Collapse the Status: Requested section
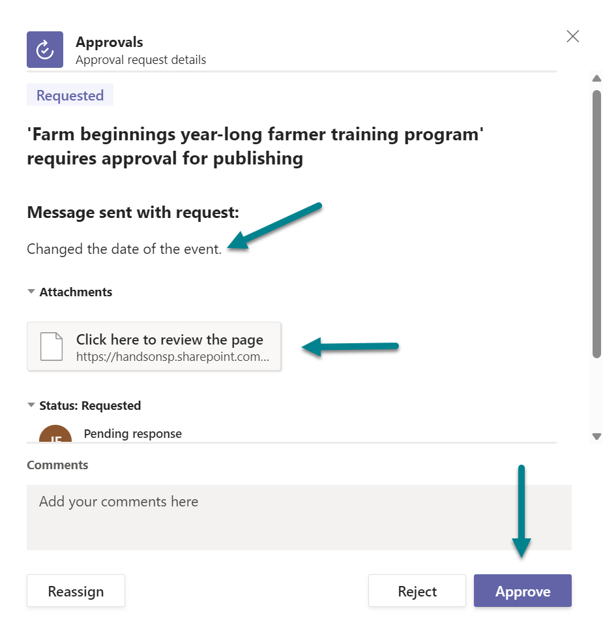 pos(31,405)
